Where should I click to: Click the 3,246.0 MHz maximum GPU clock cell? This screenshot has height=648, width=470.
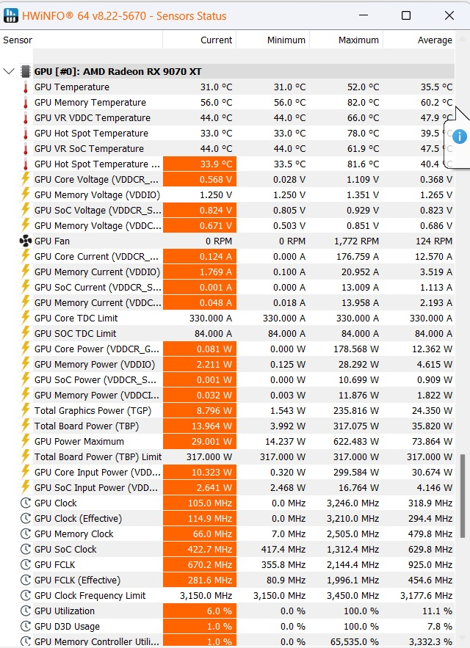[x=347, y=503]
